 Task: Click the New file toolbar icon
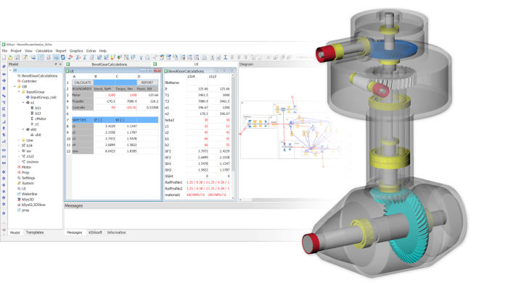coord(4,57)
